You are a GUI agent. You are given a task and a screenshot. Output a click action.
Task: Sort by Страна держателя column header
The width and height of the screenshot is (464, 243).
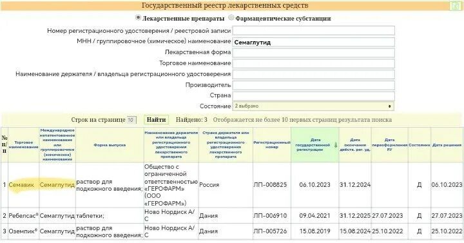(226, 145)
